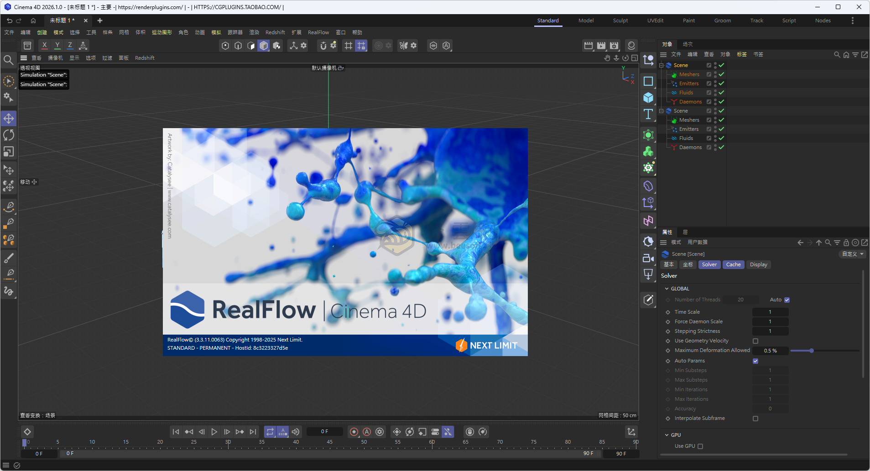Enable Interpolate Subframe checkbox

pyautogui.click(x=755, y=419)
